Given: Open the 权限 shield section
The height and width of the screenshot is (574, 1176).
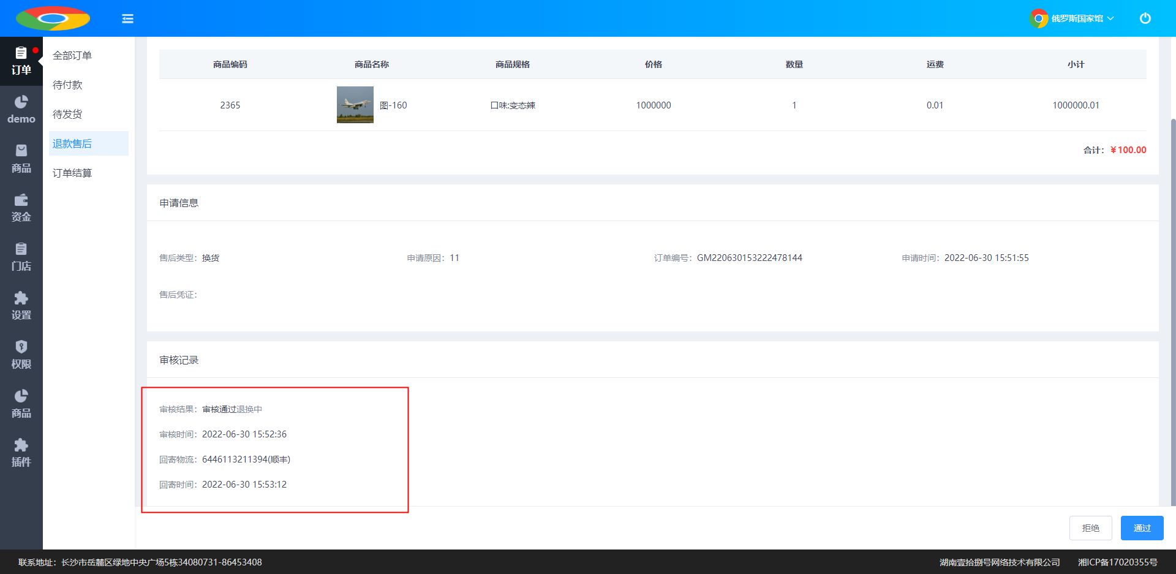Looking at the screenshot, I should coord(21,355).
